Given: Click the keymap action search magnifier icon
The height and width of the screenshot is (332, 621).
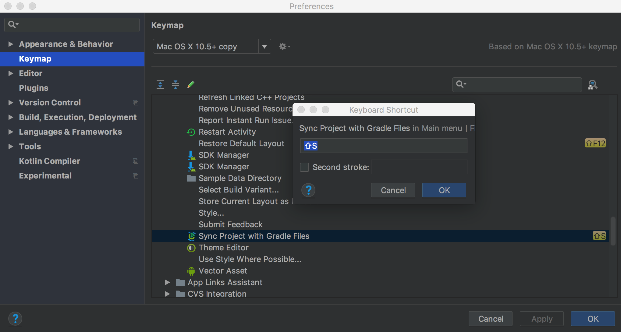Looking at the screenshot, I should coord(461,84).
